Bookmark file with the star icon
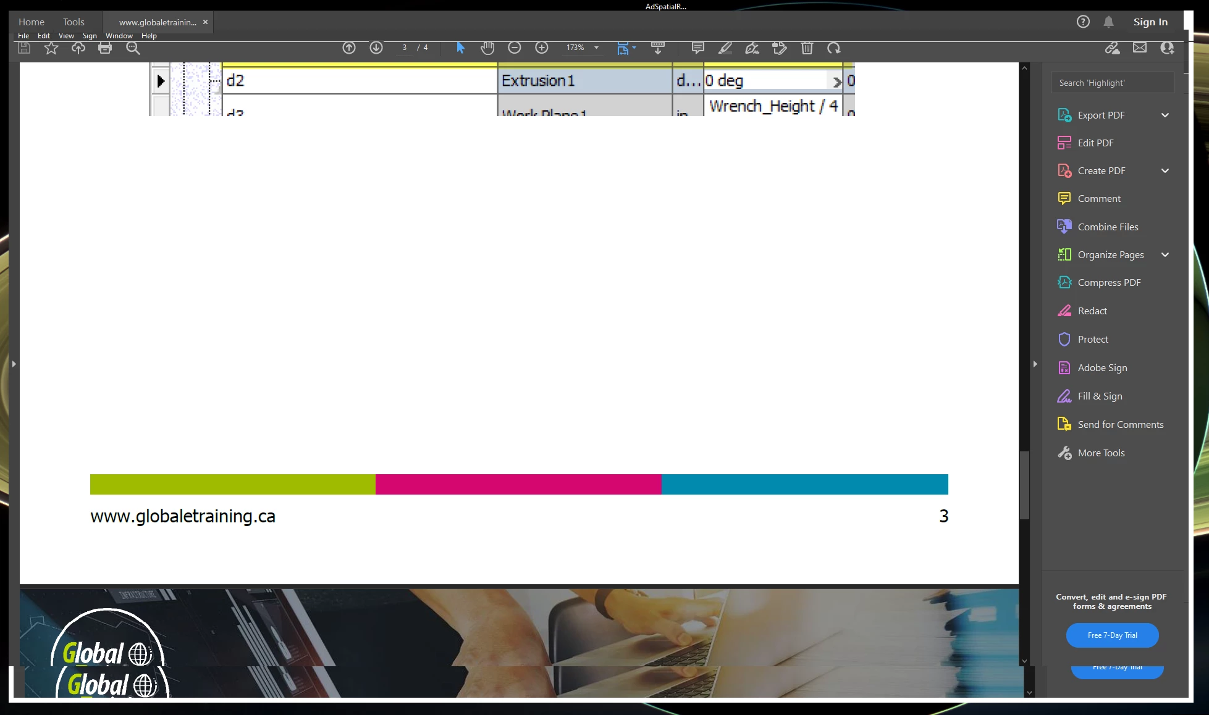This screenshot has height=715, width=1209. point(51,48)
